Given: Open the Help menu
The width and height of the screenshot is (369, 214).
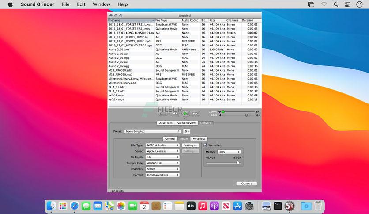Looking at the screenshot, I should click(x=123, y=4).
